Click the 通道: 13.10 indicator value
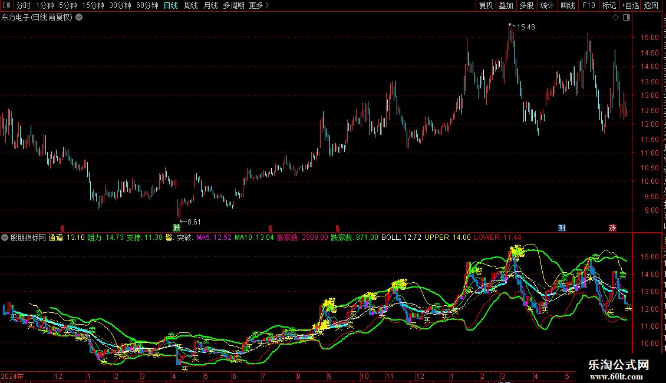Image resolution: width=666 pixels, height=383 pixels. 67,237
